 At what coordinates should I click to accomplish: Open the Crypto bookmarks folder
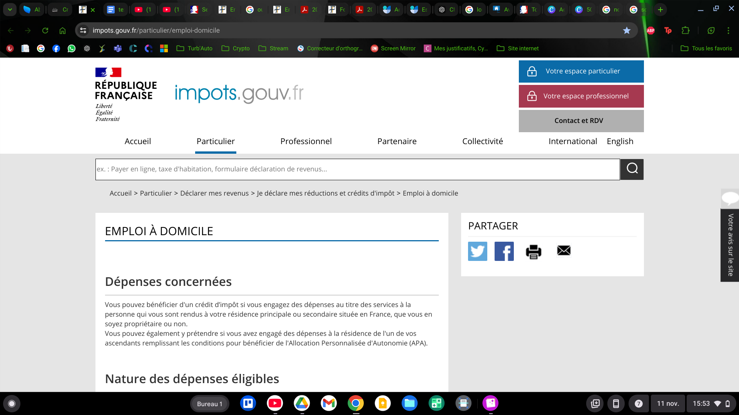coord(236,48)
